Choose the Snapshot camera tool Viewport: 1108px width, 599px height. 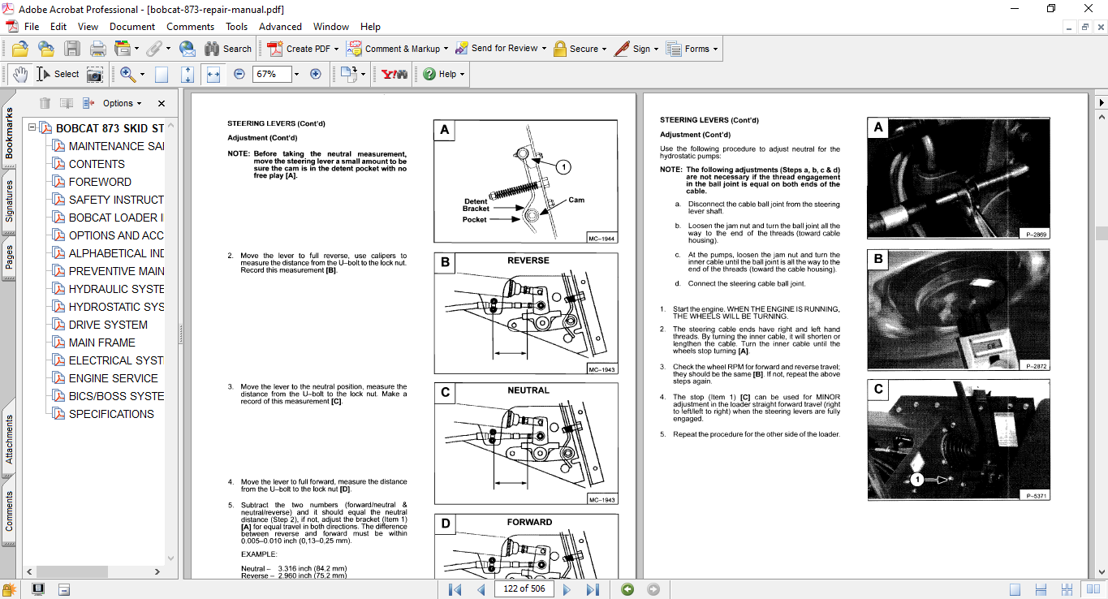tap(95, 75)
